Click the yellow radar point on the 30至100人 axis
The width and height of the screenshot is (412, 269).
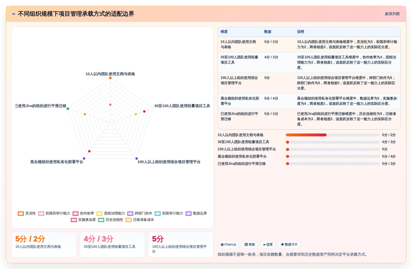[136, 114]
